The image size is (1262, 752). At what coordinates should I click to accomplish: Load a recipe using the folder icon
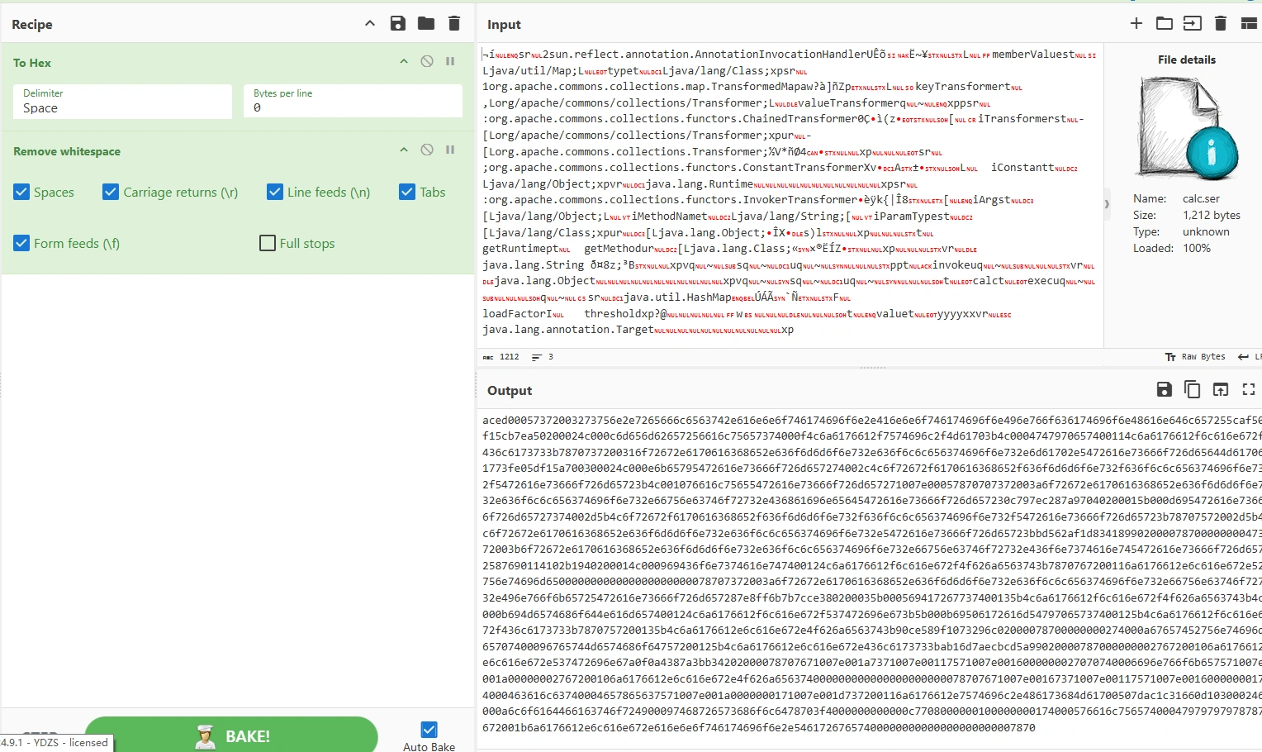[x=426, y=23]
